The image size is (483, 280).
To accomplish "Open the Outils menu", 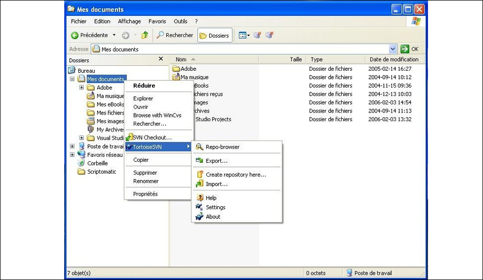I will tap(180, 21).
